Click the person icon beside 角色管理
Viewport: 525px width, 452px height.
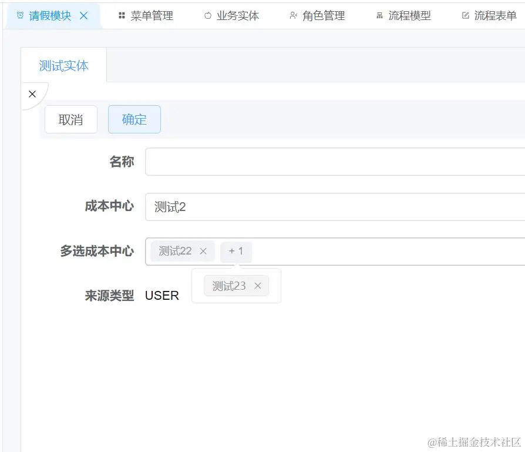click(294, 16)
